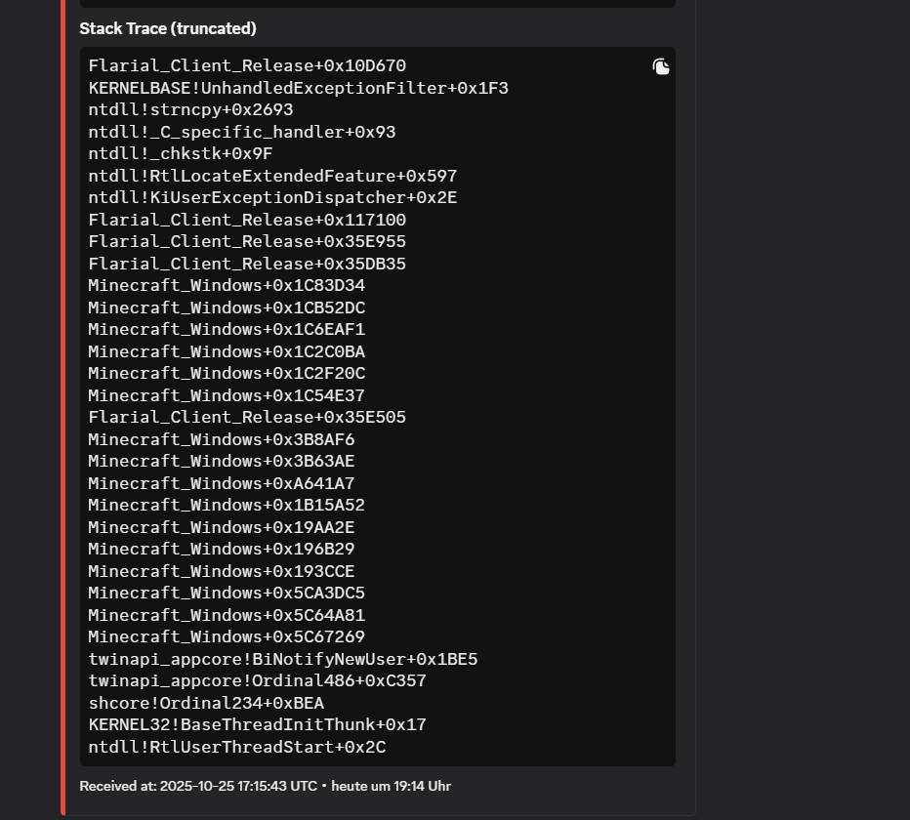
Task: Click the ntdll!RtlUserThreadStart+0x2C line
Action: [x=237, y=747]
